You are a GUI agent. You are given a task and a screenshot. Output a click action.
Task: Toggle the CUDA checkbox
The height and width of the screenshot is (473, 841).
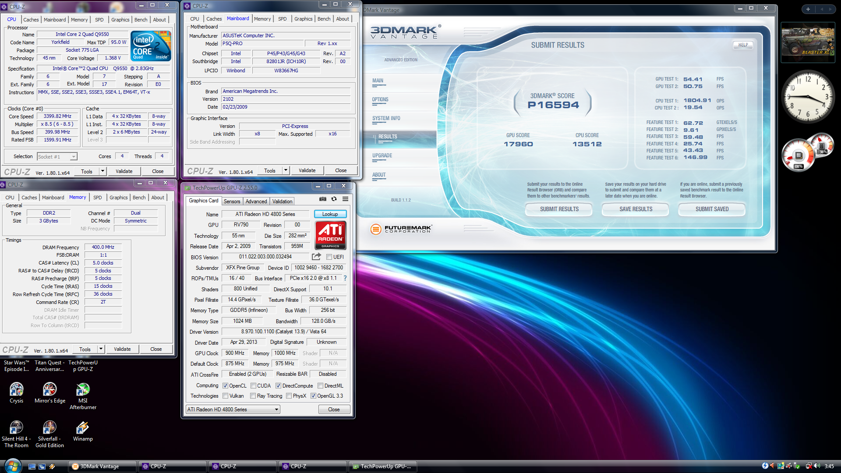point(253,386)
